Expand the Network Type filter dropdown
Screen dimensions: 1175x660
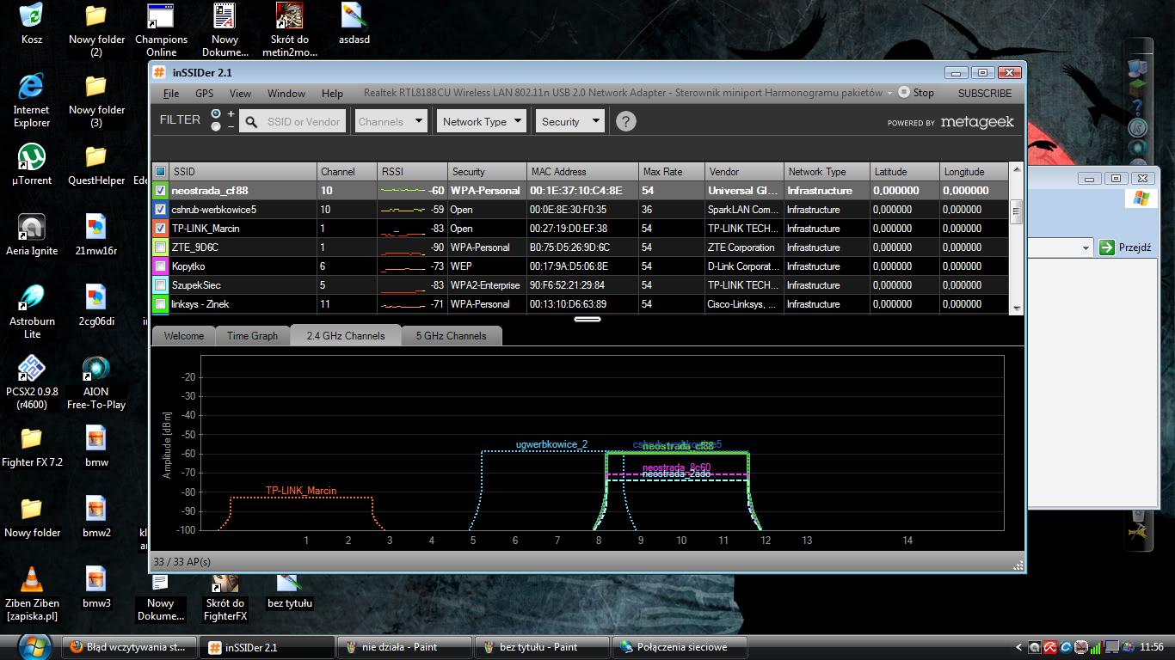pos(482,121)
